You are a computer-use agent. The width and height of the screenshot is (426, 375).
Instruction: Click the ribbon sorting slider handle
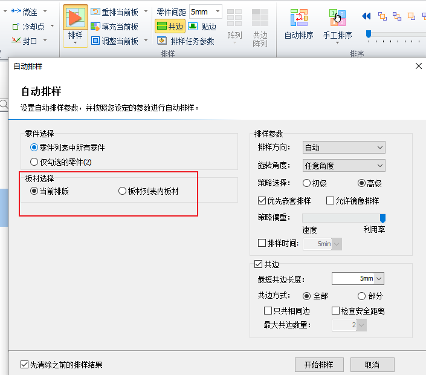tap(369, 34)
